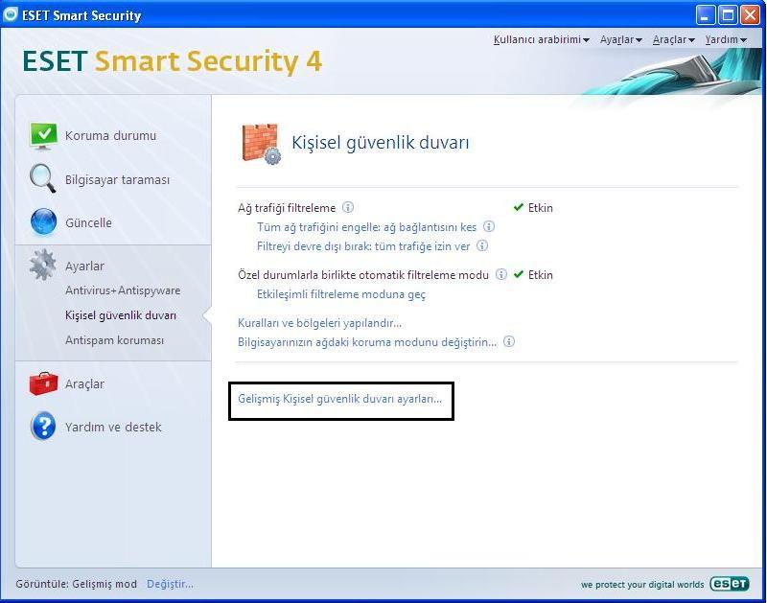Open Kuralları ve bölgeleri yapılandır link
This screenshot has height=603, width=767.
point(319,323)
